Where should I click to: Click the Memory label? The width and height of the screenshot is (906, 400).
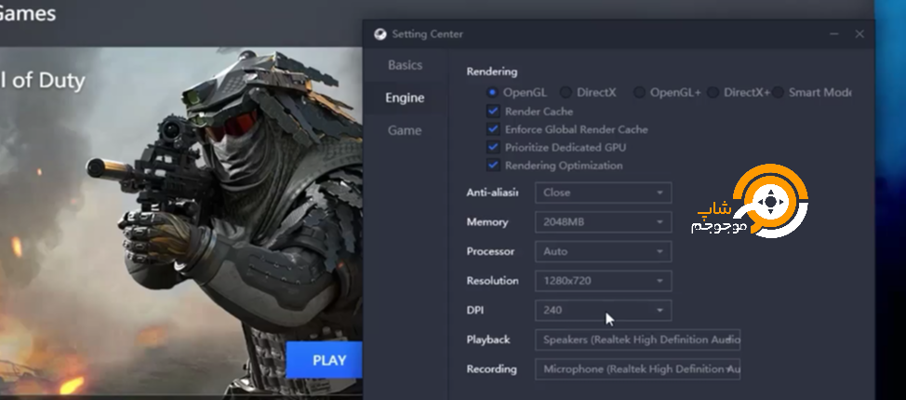click(x=487, y=222)
